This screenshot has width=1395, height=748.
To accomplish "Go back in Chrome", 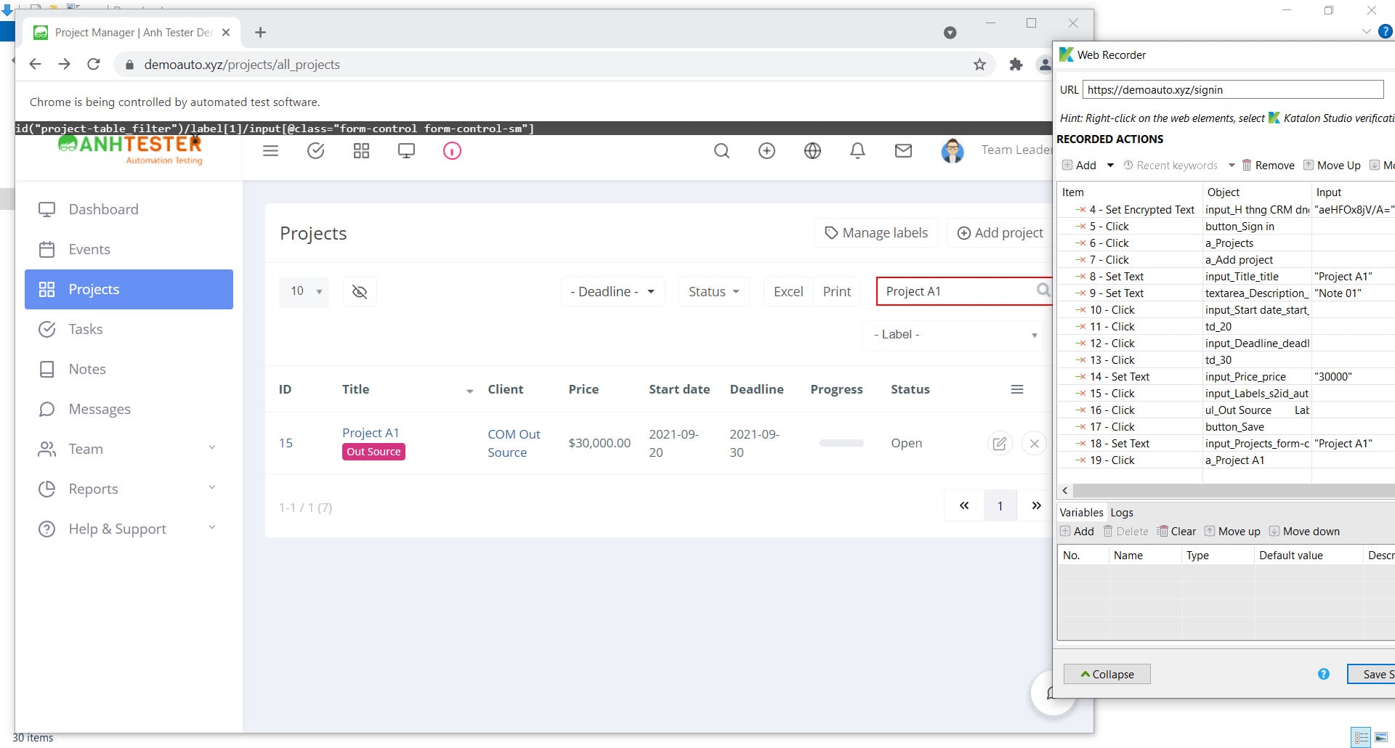I will pyautogui.click(x=35, y=64).
